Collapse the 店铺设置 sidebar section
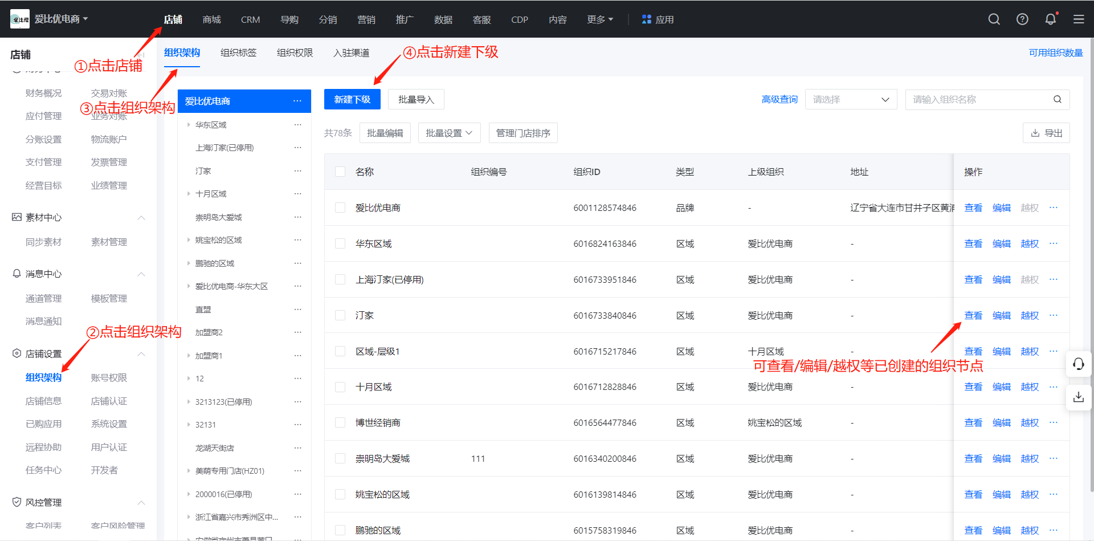The height and width of the screenshot is (541, 1094). [x=141, y=354]
